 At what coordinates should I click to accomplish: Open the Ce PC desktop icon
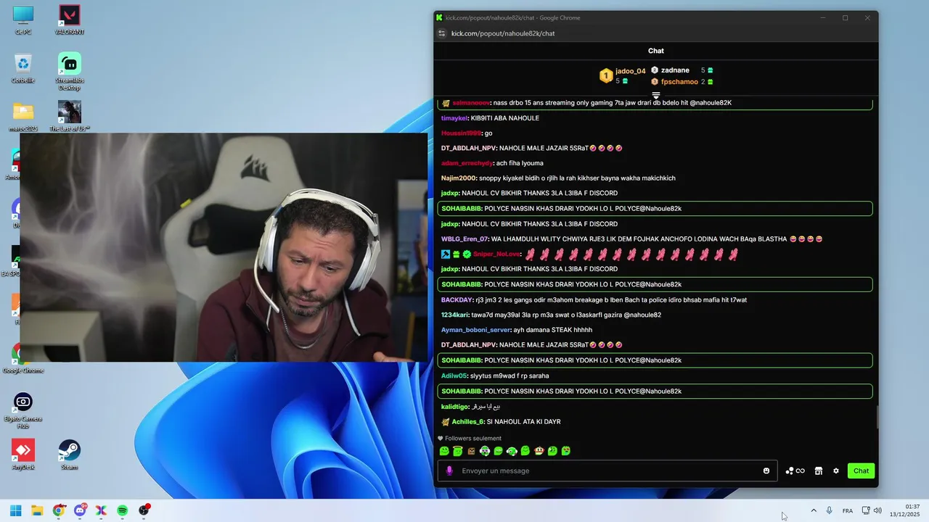[x=22, y=20]
